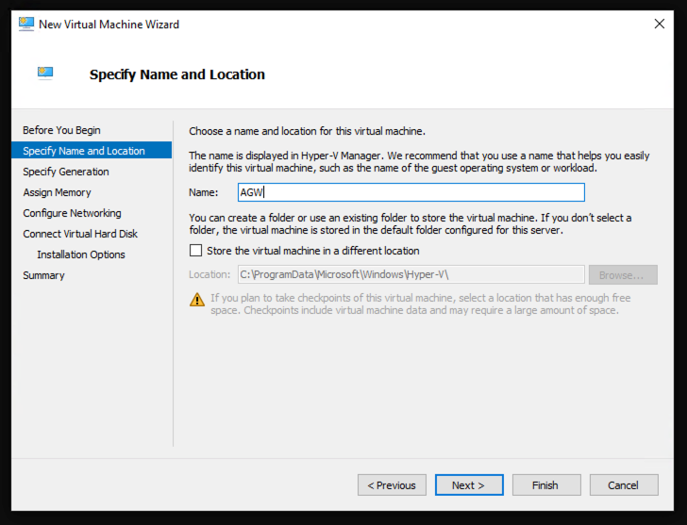Go to Before You Begin step
Image resolution: width=687 pixels, height=525 pixels.
click(x=61, y=130)
